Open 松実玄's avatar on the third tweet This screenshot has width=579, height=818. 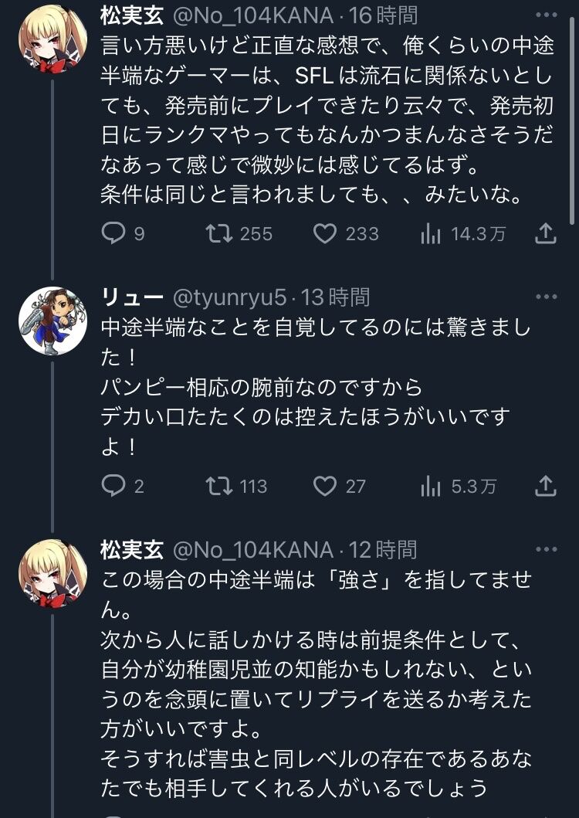[52, 573]
